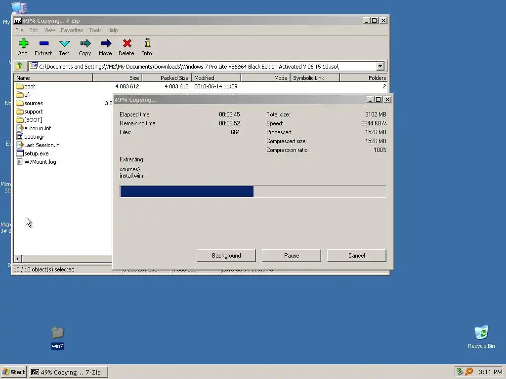
Task: Click the Add toolbar icon
Action: [23, 43]
